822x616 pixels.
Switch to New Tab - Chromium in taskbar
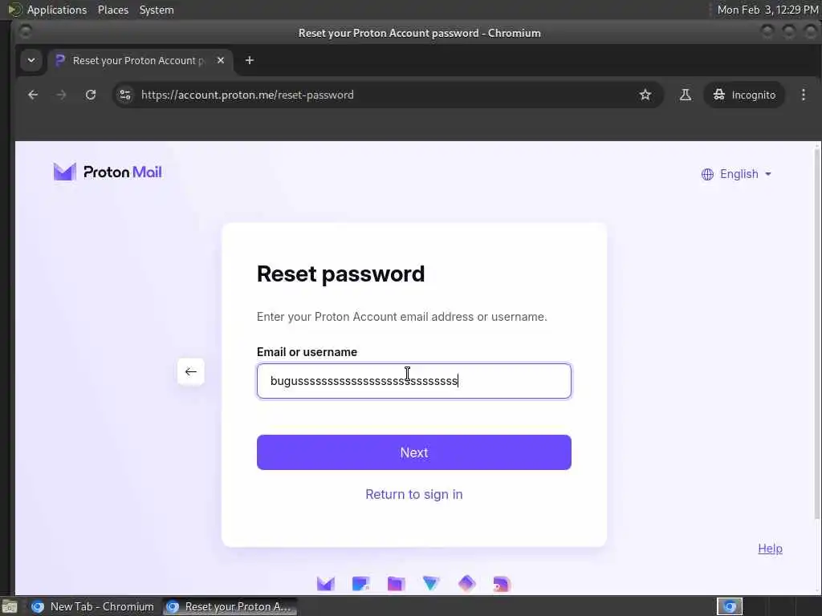[x=93, y=606]
